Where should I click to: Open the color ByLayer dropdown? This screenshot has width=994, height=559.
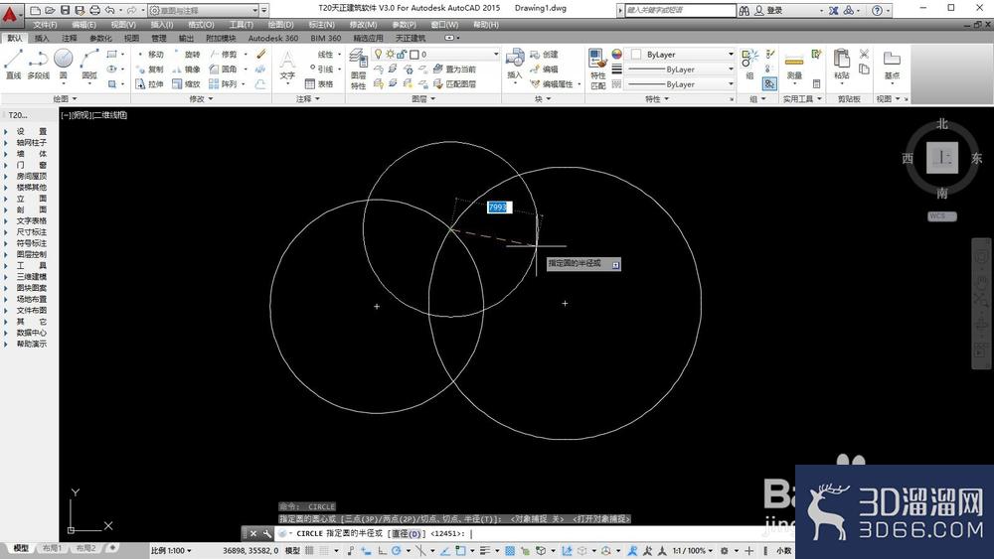click(682, 55)
